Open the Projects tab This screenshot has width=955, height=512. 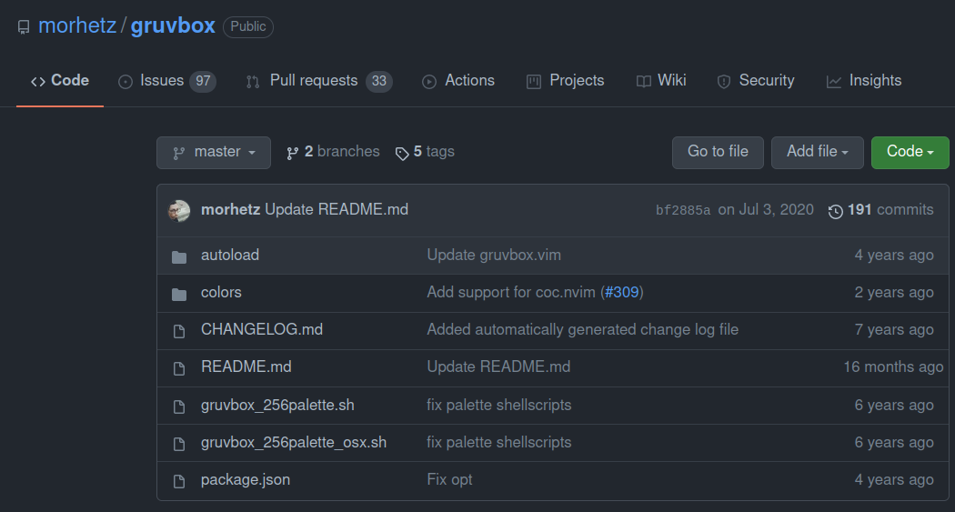(x=565, y=81)
